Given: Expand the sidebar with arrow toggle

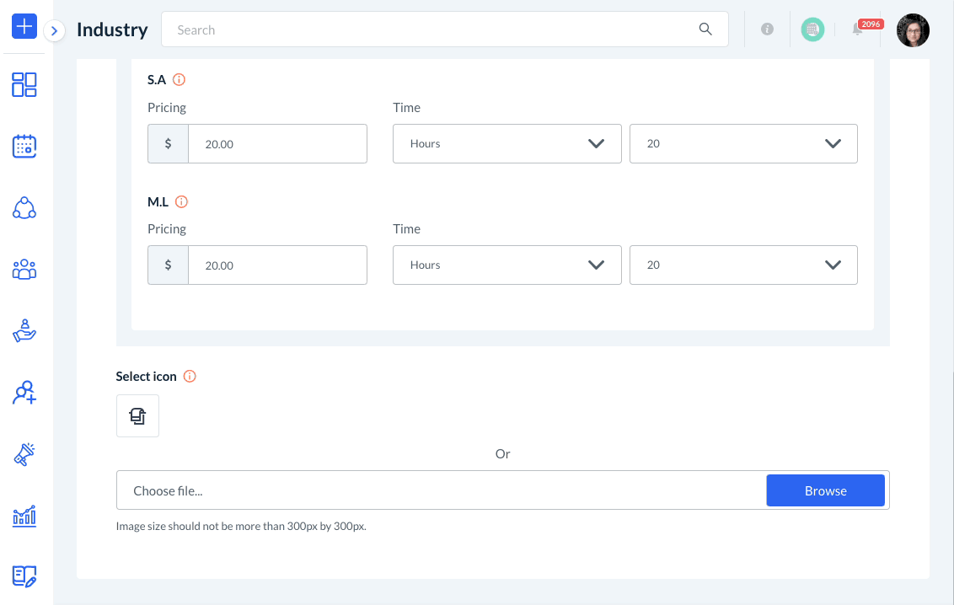Looking at the screenshot, I should click(x=54, y=31).
